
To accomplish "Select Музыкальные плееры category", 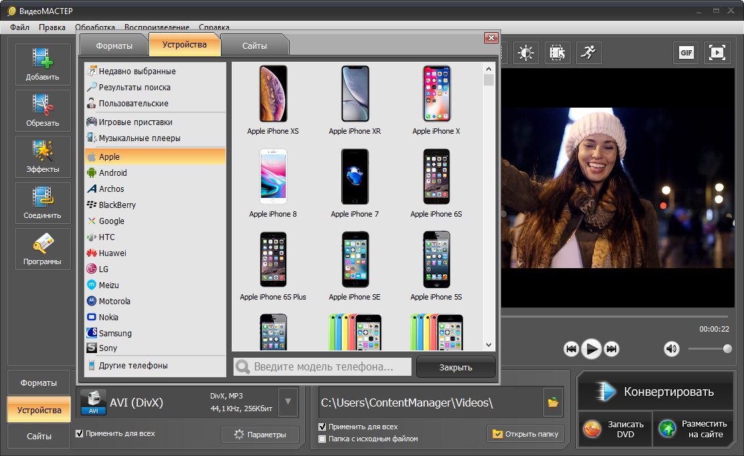I will tap(155, 138).
